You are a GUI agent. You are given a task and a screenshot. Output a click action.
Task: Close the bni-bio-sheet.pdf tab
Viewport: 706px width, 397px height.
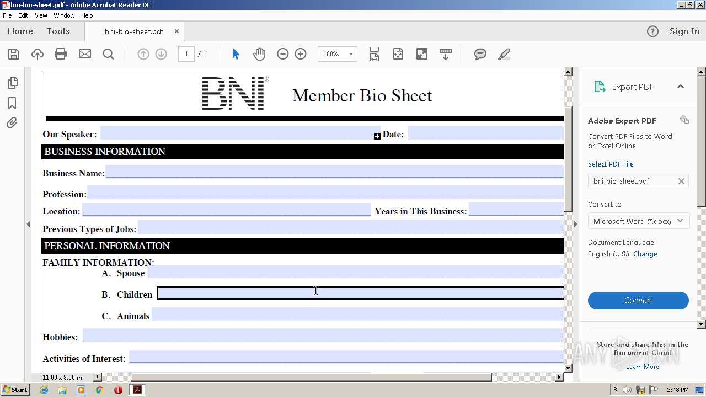click(x=176, y=31)
